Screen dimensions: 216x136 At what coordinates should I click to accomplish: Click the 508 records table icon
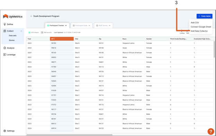(42, 32)
